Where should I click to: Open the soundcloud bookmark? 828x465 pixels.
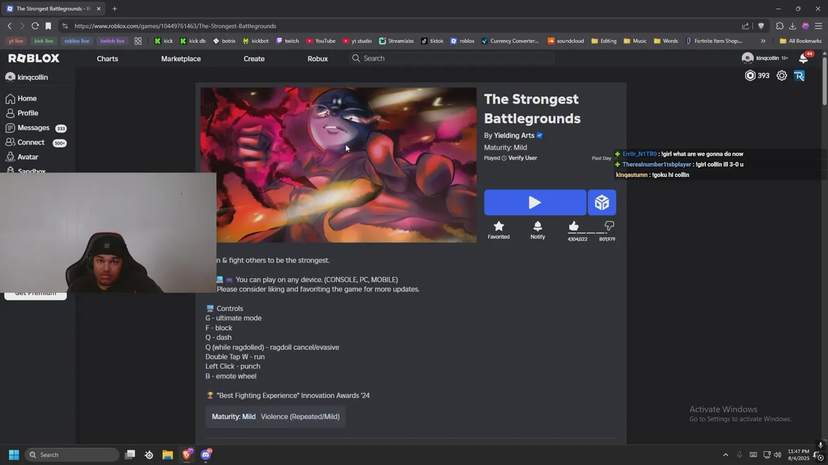click(565, 41)
